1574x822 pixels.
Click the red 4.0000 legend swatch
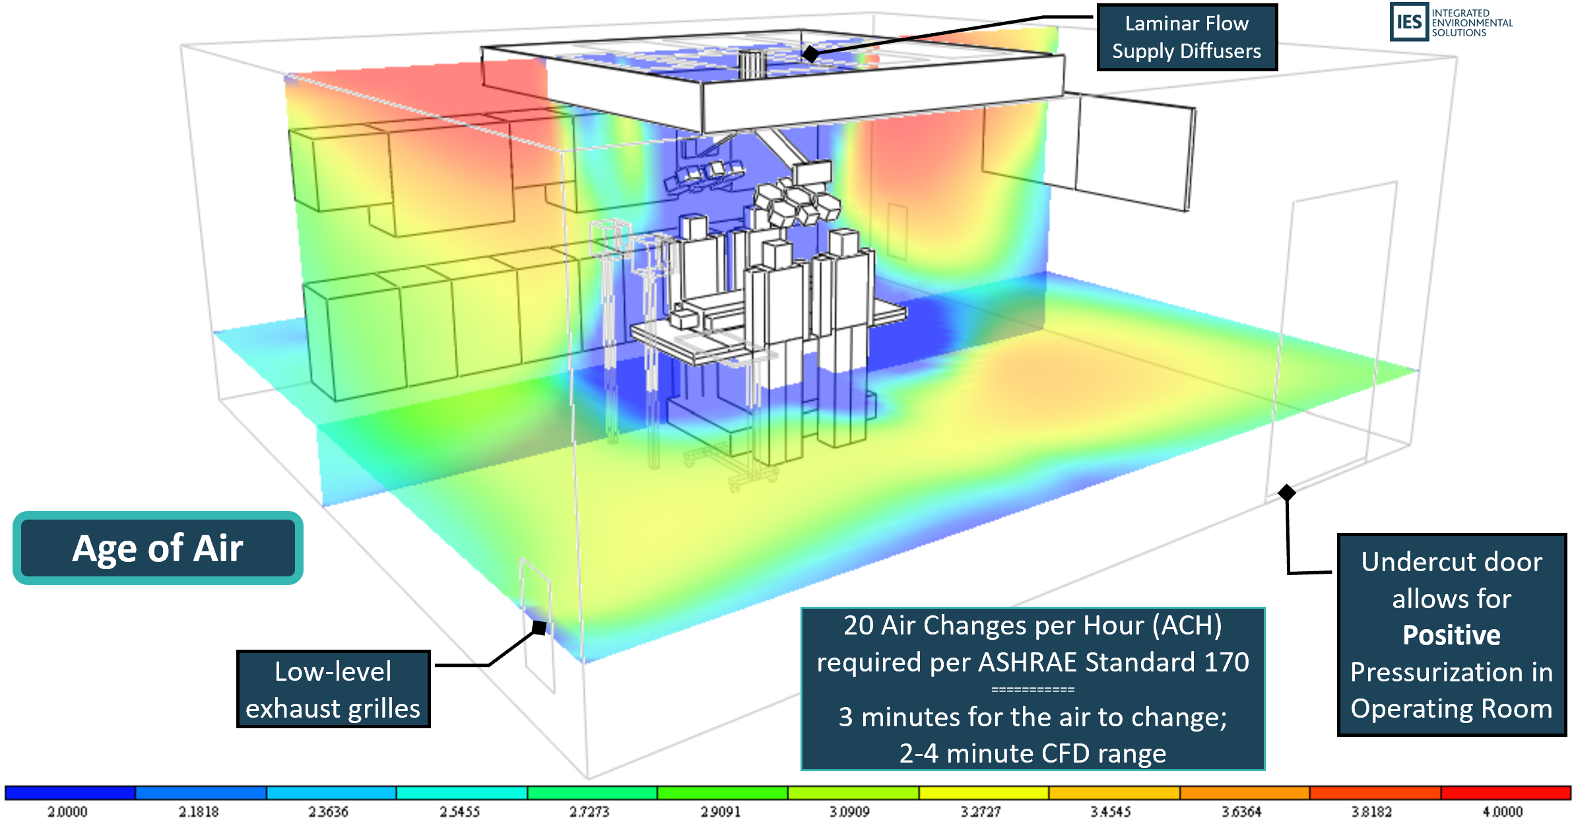1505,793
